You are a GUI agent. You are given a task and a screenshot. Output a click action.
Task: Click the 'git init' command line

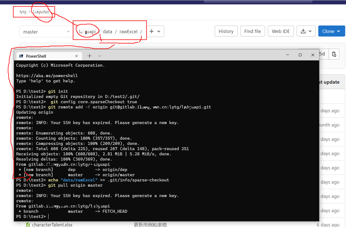(x=42, y=91)
